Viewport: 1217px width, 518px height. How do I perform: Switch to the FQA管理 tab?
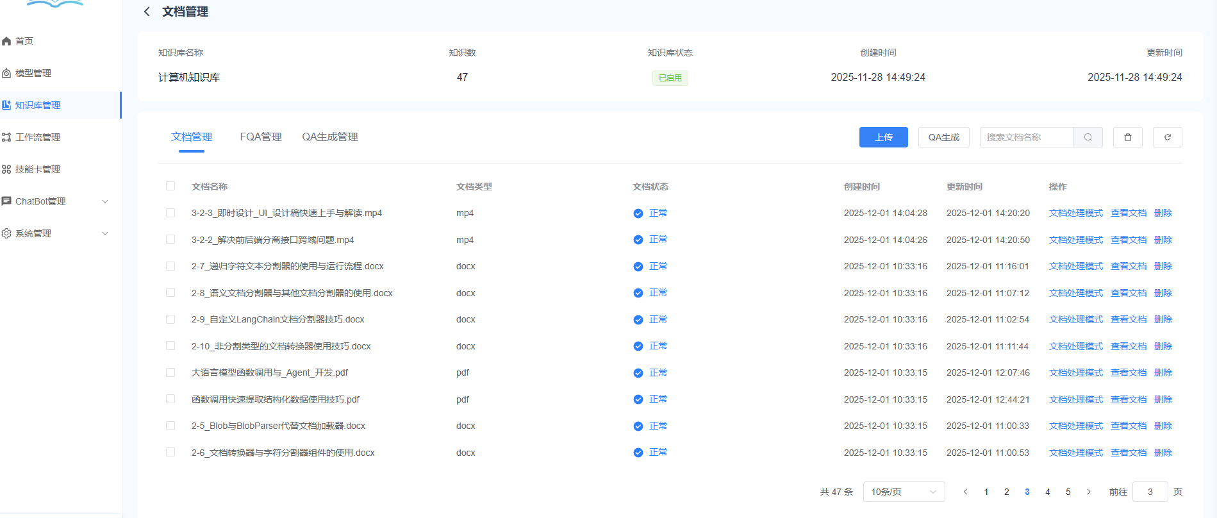click(x=261, y=137)
